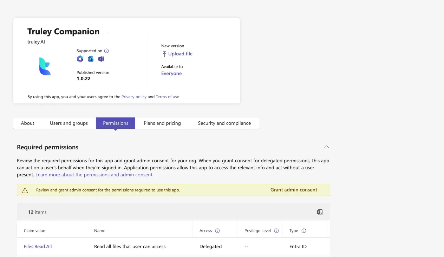444x257 pixels.
Task: Click Upload file link
Action: [180, 54]
